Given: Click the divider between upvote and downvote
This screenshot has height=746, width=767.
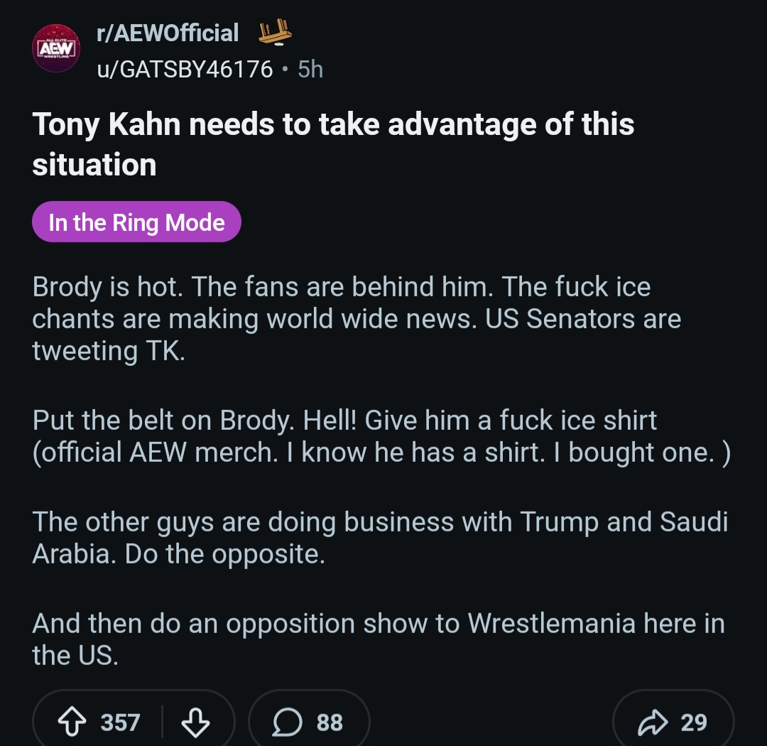Looking at the screenshot, I should (162, 722).
